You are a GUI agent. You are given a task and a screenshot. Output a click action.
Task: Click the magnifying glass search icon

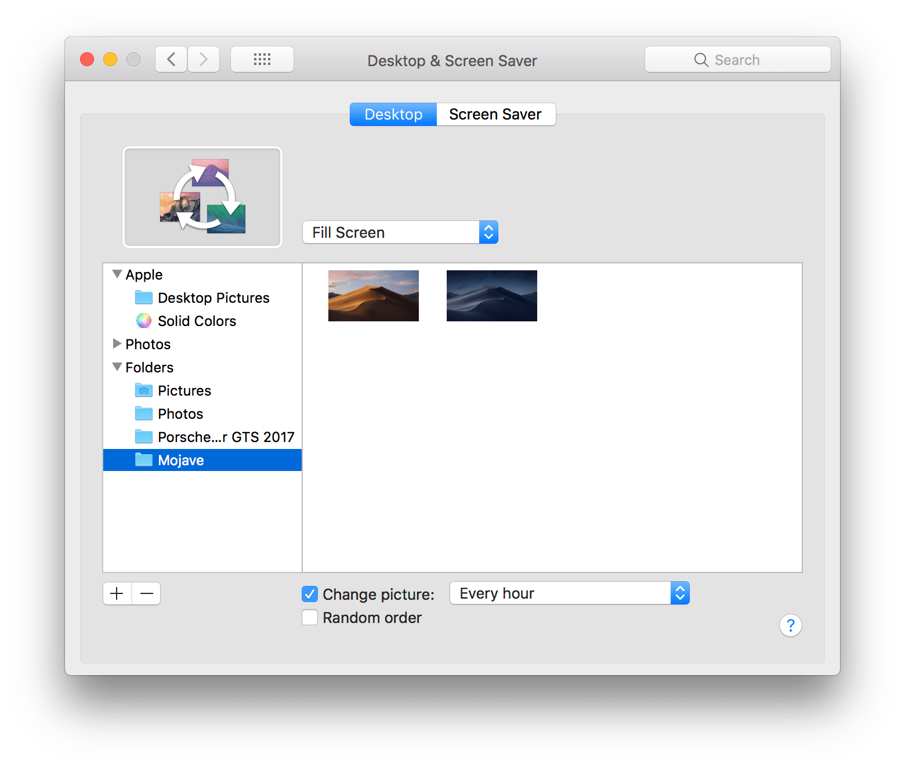(x=701, y=60)
